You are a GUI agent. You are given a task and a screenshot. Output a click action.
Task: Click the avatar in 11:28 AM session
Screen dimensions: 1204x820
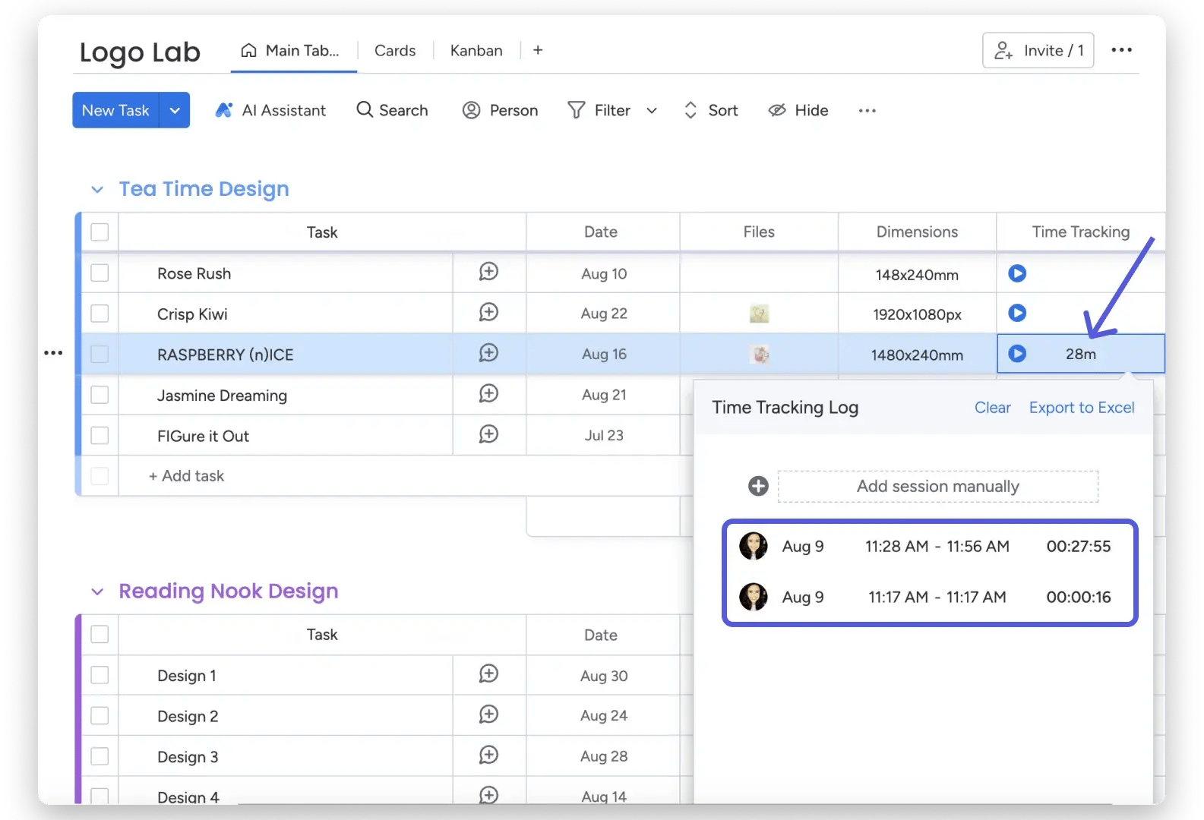click(754, 546)
